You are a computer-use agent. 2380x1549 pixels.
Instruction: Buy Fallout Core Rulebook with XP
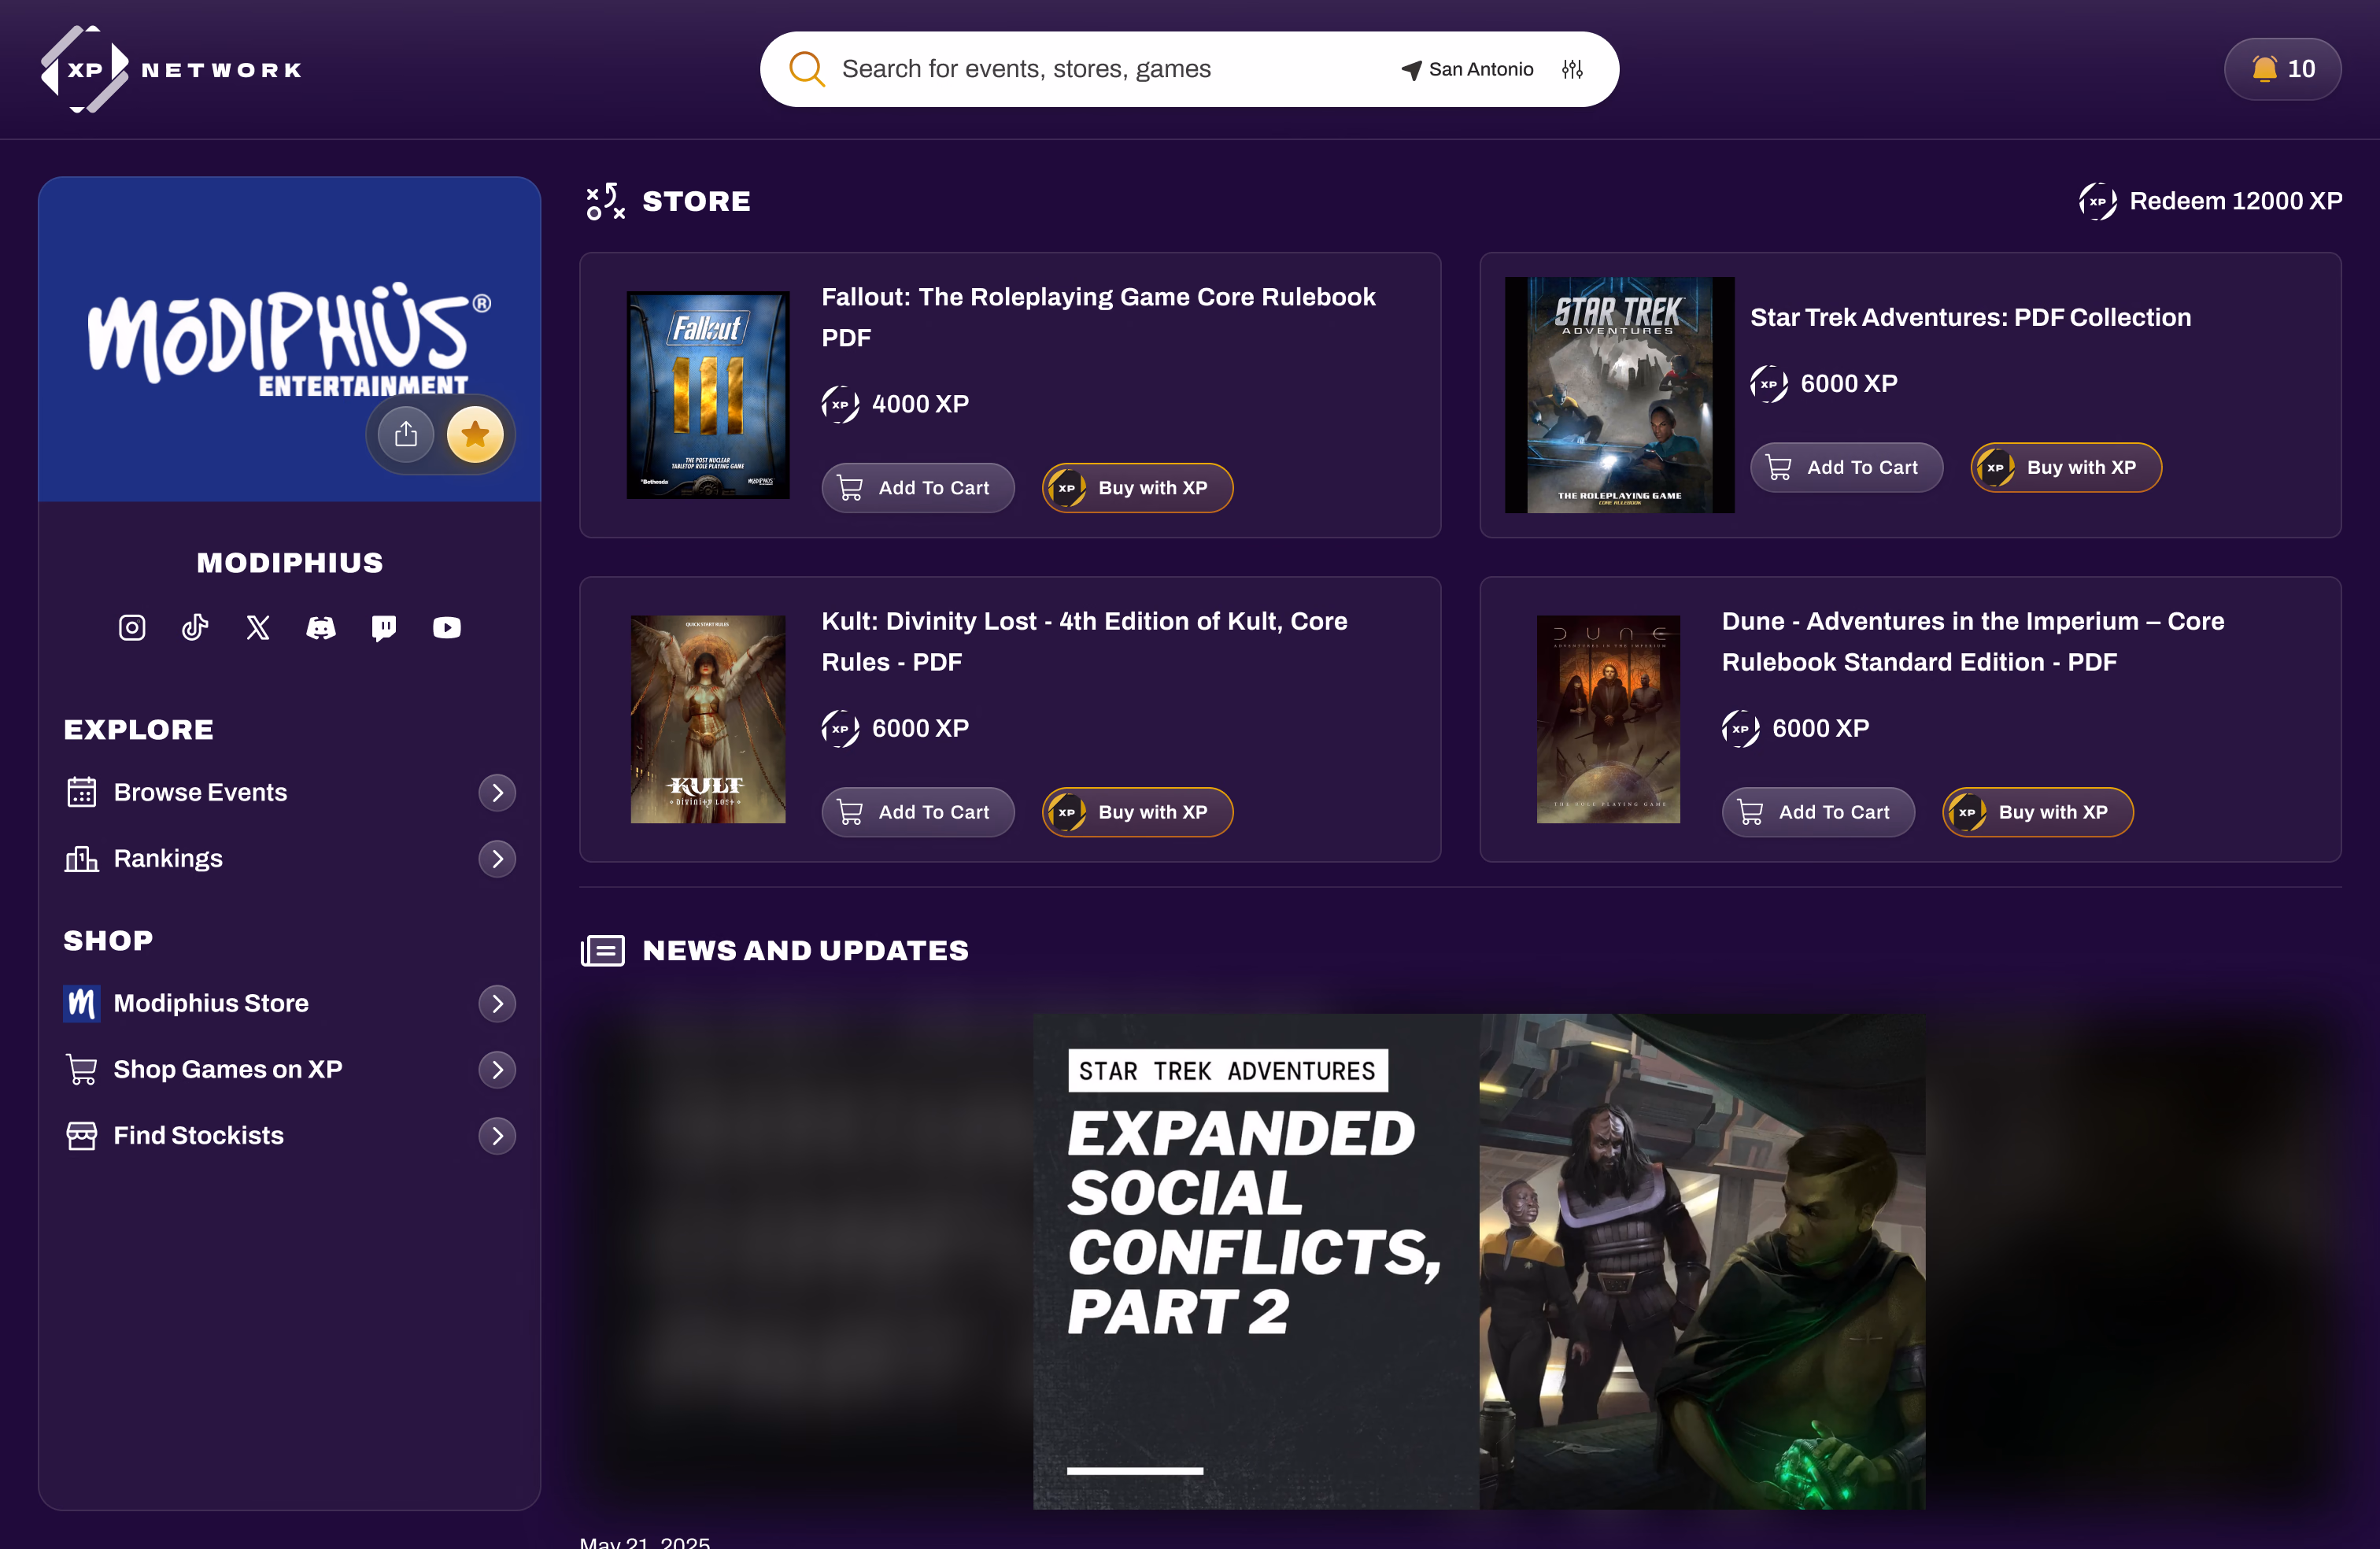point(1137,488)
